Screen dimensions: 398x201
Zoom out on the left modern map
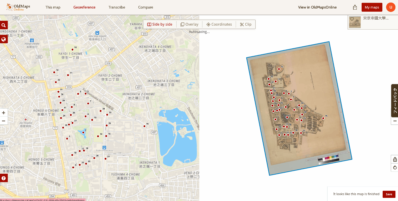click(4, 121)
